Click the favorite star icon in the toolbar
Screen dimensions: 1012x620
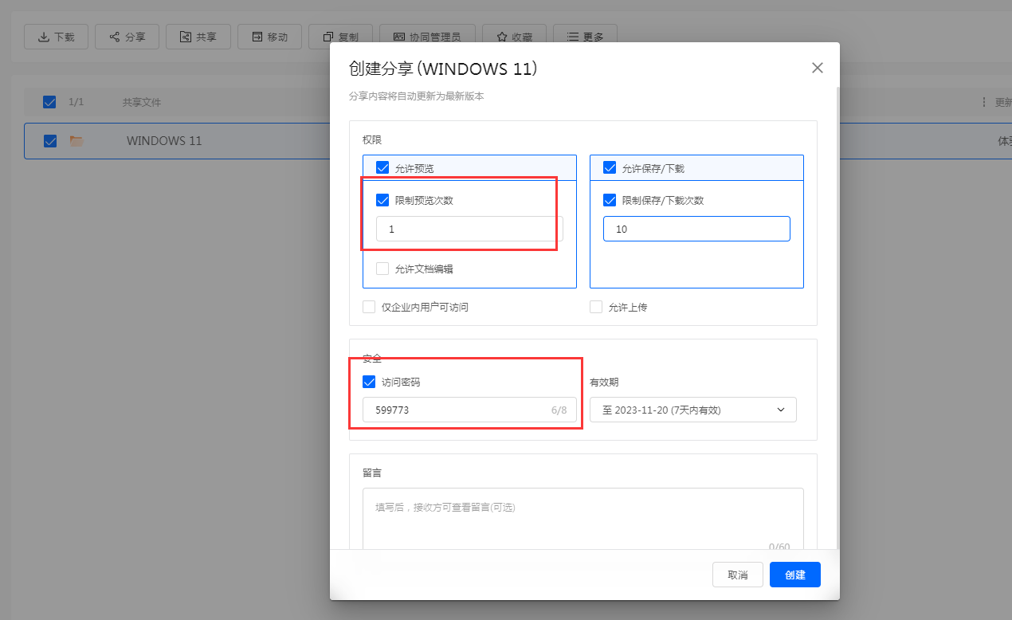click(502, 37)
